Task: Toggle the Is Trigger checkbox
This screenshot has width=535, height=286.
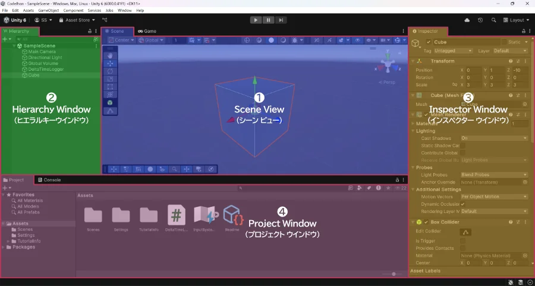Action: tap(463, 240)
